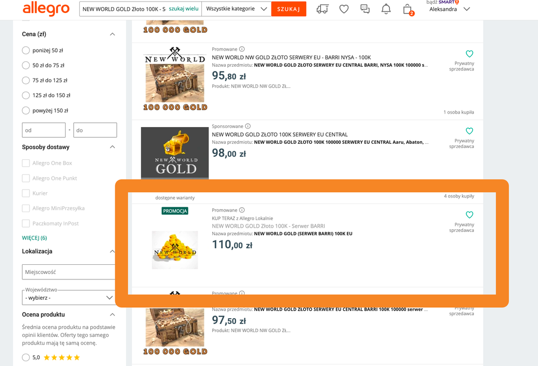The height and width of the screenshot is (366, 538).
Task: Check Allegro MiniPrzesyłka delivery
Action: click(26, 208)
